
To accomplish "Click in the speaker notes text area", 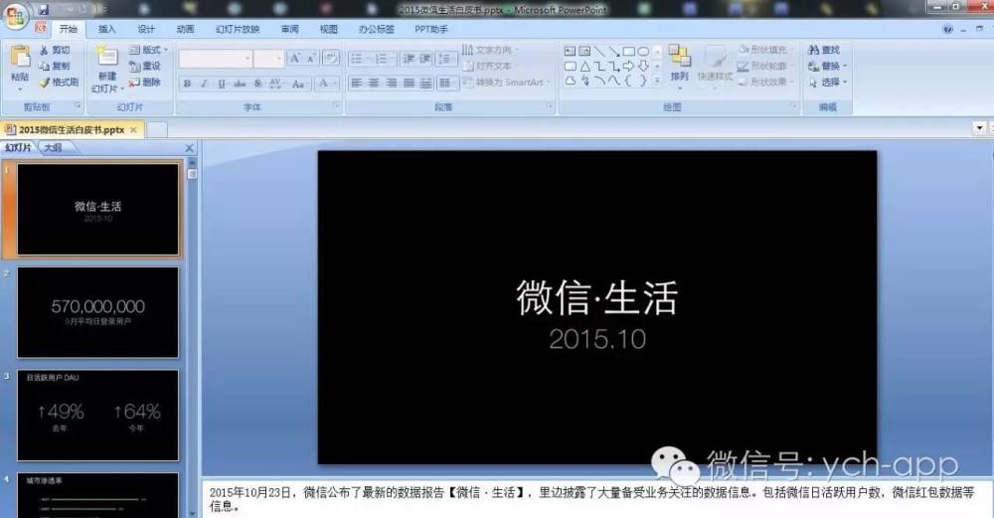I will [595, 499].
